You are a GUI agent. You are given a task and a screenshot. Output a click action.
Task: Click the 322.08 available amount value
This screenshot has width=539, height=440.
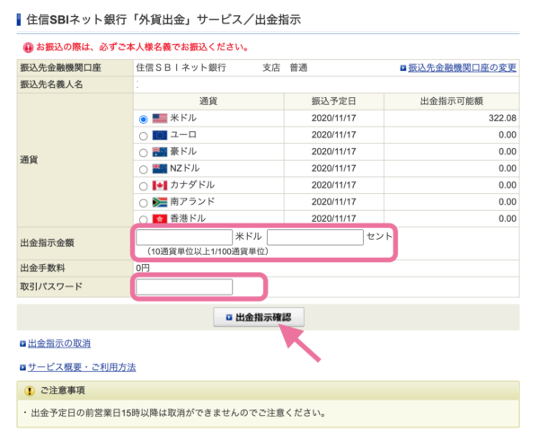[x=502, y=119]
